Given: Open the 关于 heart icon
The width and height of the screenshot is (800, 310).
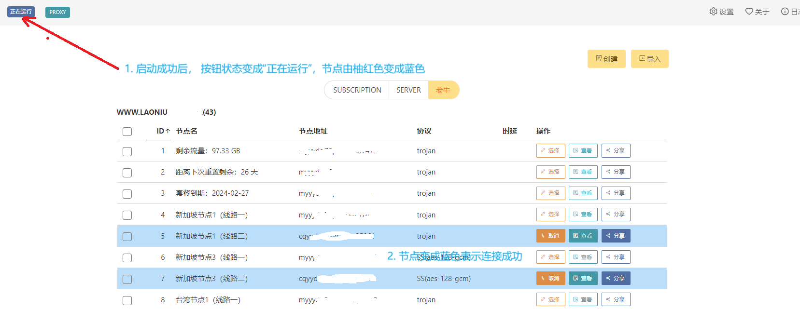Looking at the screenshot, I should coord(749,12).
